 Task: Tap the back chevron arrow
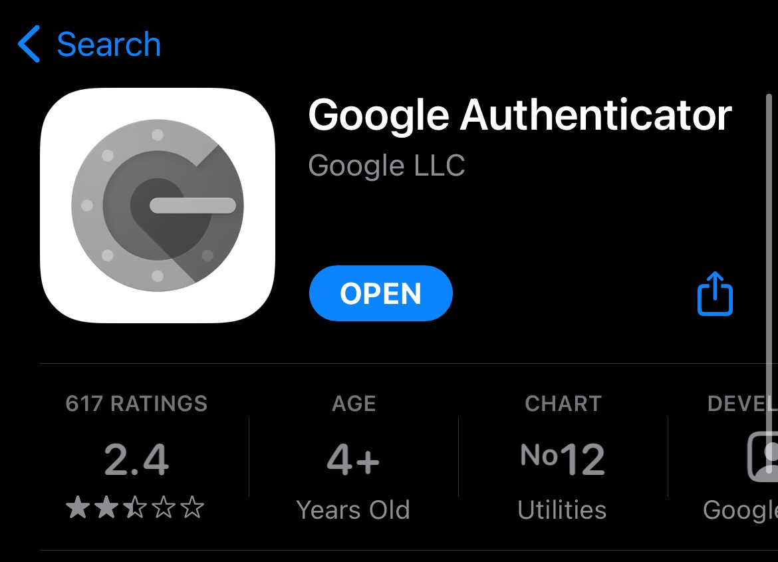pos(29,43)
